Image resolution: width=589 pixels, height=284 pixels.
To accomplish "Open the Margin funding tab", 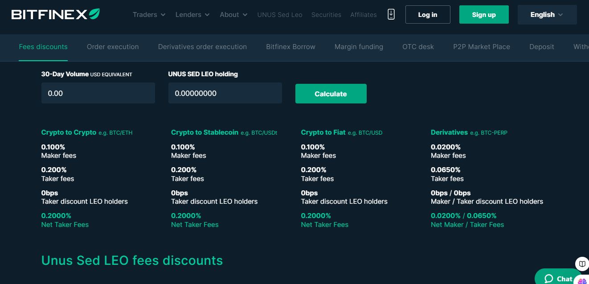I will pyautogui.click(x=359, y=47).
